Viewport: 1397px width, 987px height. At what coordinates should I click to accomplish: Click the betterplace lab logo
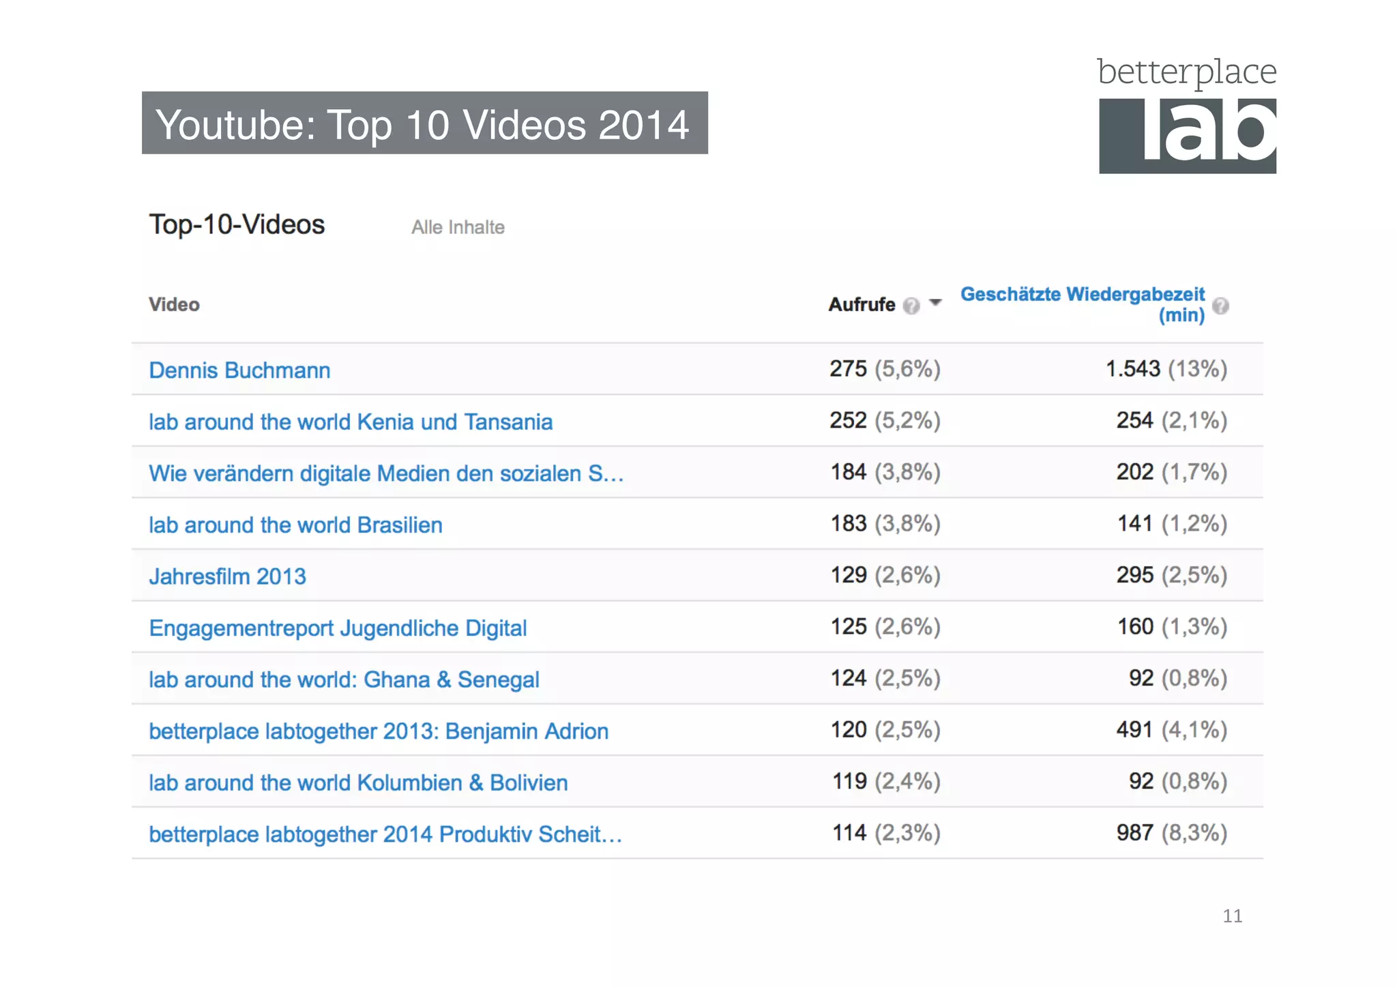click(1187, 115)
